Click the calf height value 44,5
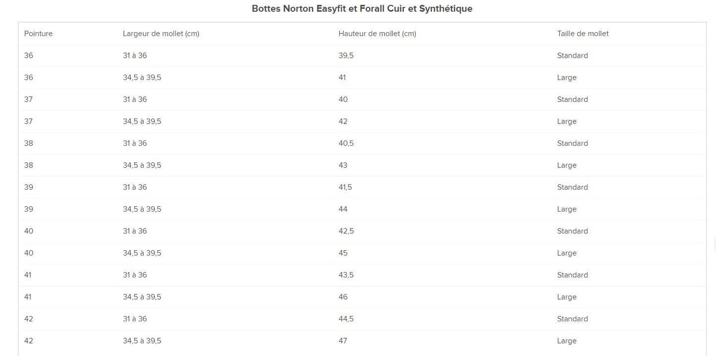The image size is (716, 356). pyautogui.click(x=346, y=319)
